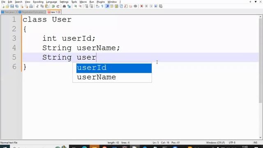Switch to the first Test.java tab
The width and height of the screenshot is (263, 148).
[x=9, y=12]
